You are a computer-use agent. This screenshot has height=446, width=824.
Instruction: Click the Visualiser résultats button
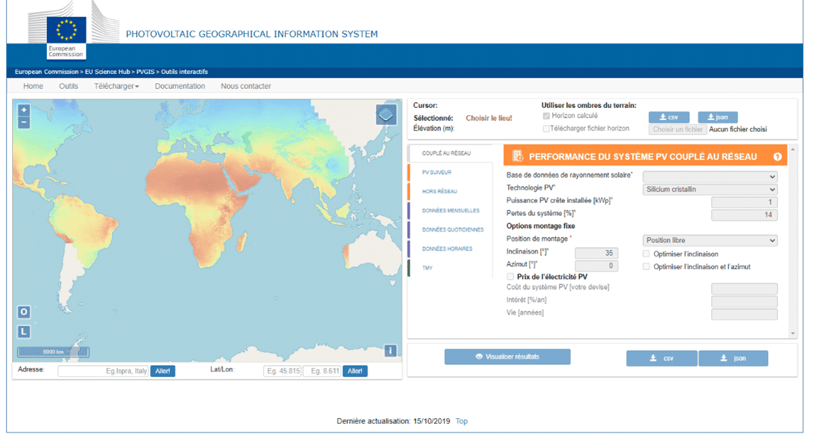coord(507,356)
